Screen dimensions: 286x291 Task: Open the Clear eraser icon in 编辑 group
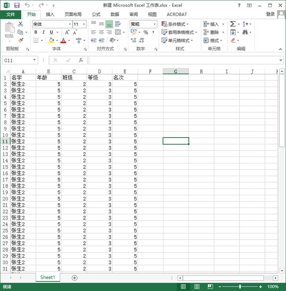point(233,40)
